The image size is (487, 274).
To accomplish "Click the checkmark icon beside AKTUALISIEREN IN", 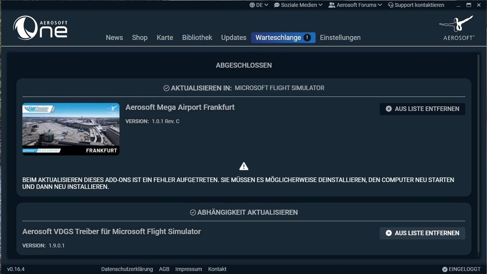I will click(x=166, y=88).
